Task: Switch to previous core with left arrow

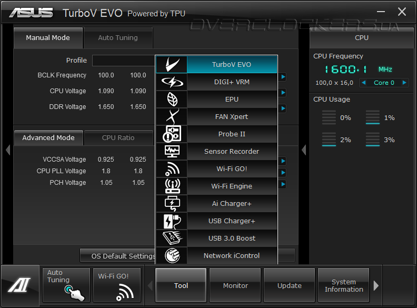Action: (364, 83)
